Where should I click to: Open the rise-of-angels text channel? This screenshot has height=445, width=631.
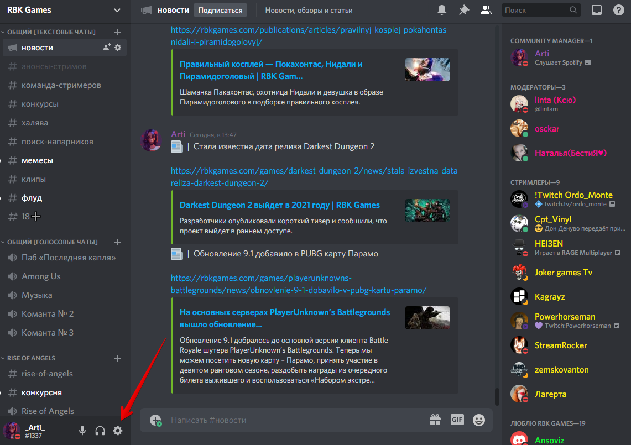coord(64,374)
